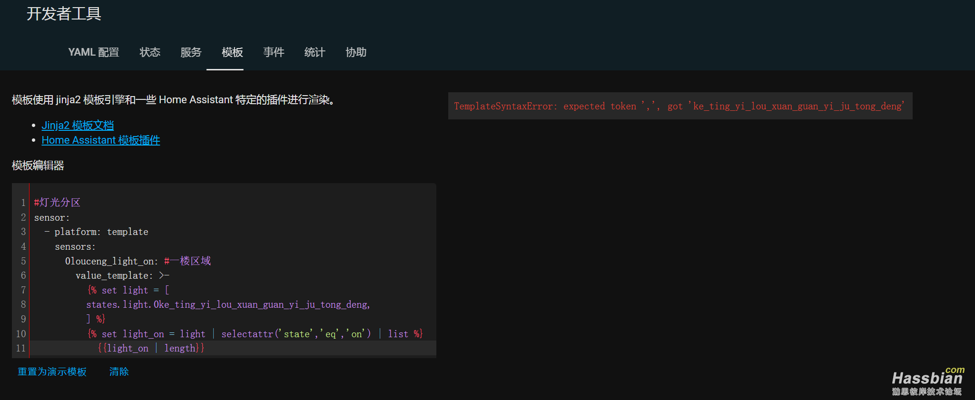
Task: Open the 统计 tab
Action: tap(315, 52)
